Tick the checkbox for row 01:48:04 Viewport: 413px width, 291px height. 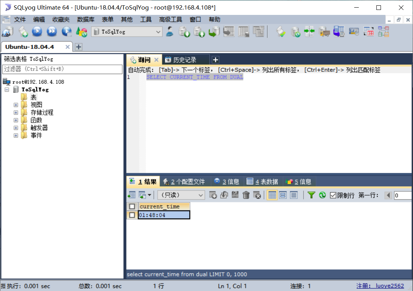132,215
